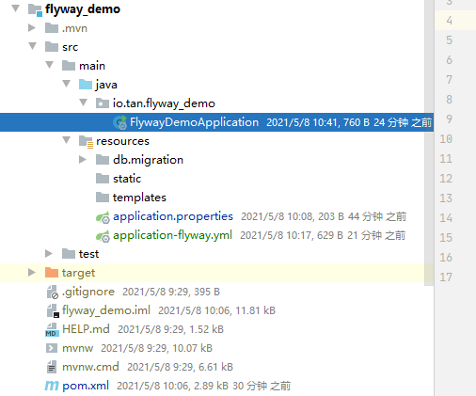Expand the target folder arrow

click(x=32, y=272)
